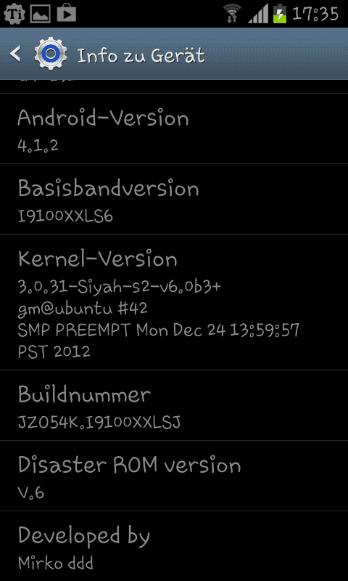This screenshot has height=581, width=348.
Task: Open the picture notification icon
Action: coord(40,14)
